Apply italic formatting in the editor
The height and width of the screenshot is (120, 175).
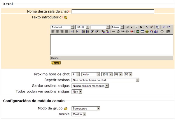pyautogui.click(x=132, y=27)
